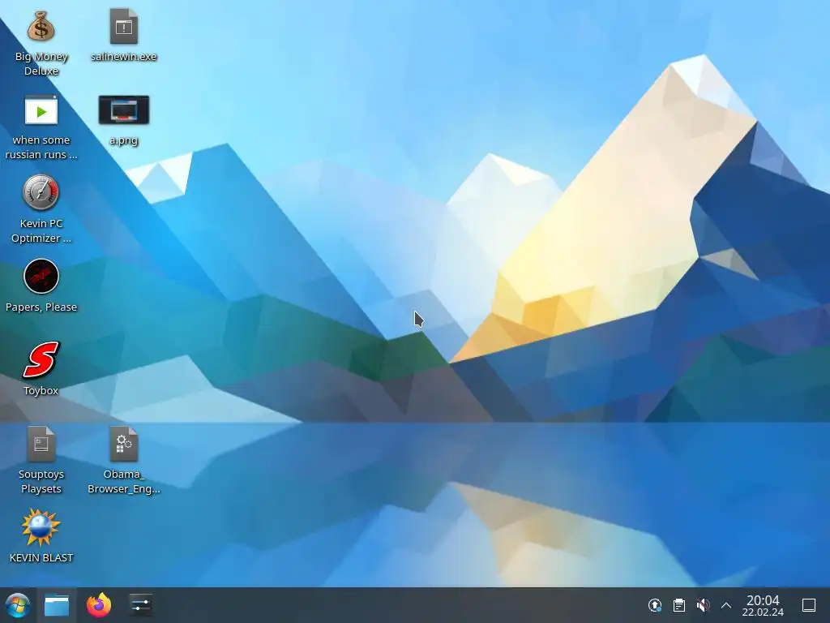The height and width of the screenshot is (623, 830).
Task: Select the Obama_Browser_Eng file icon
Action: click(124, 444)
